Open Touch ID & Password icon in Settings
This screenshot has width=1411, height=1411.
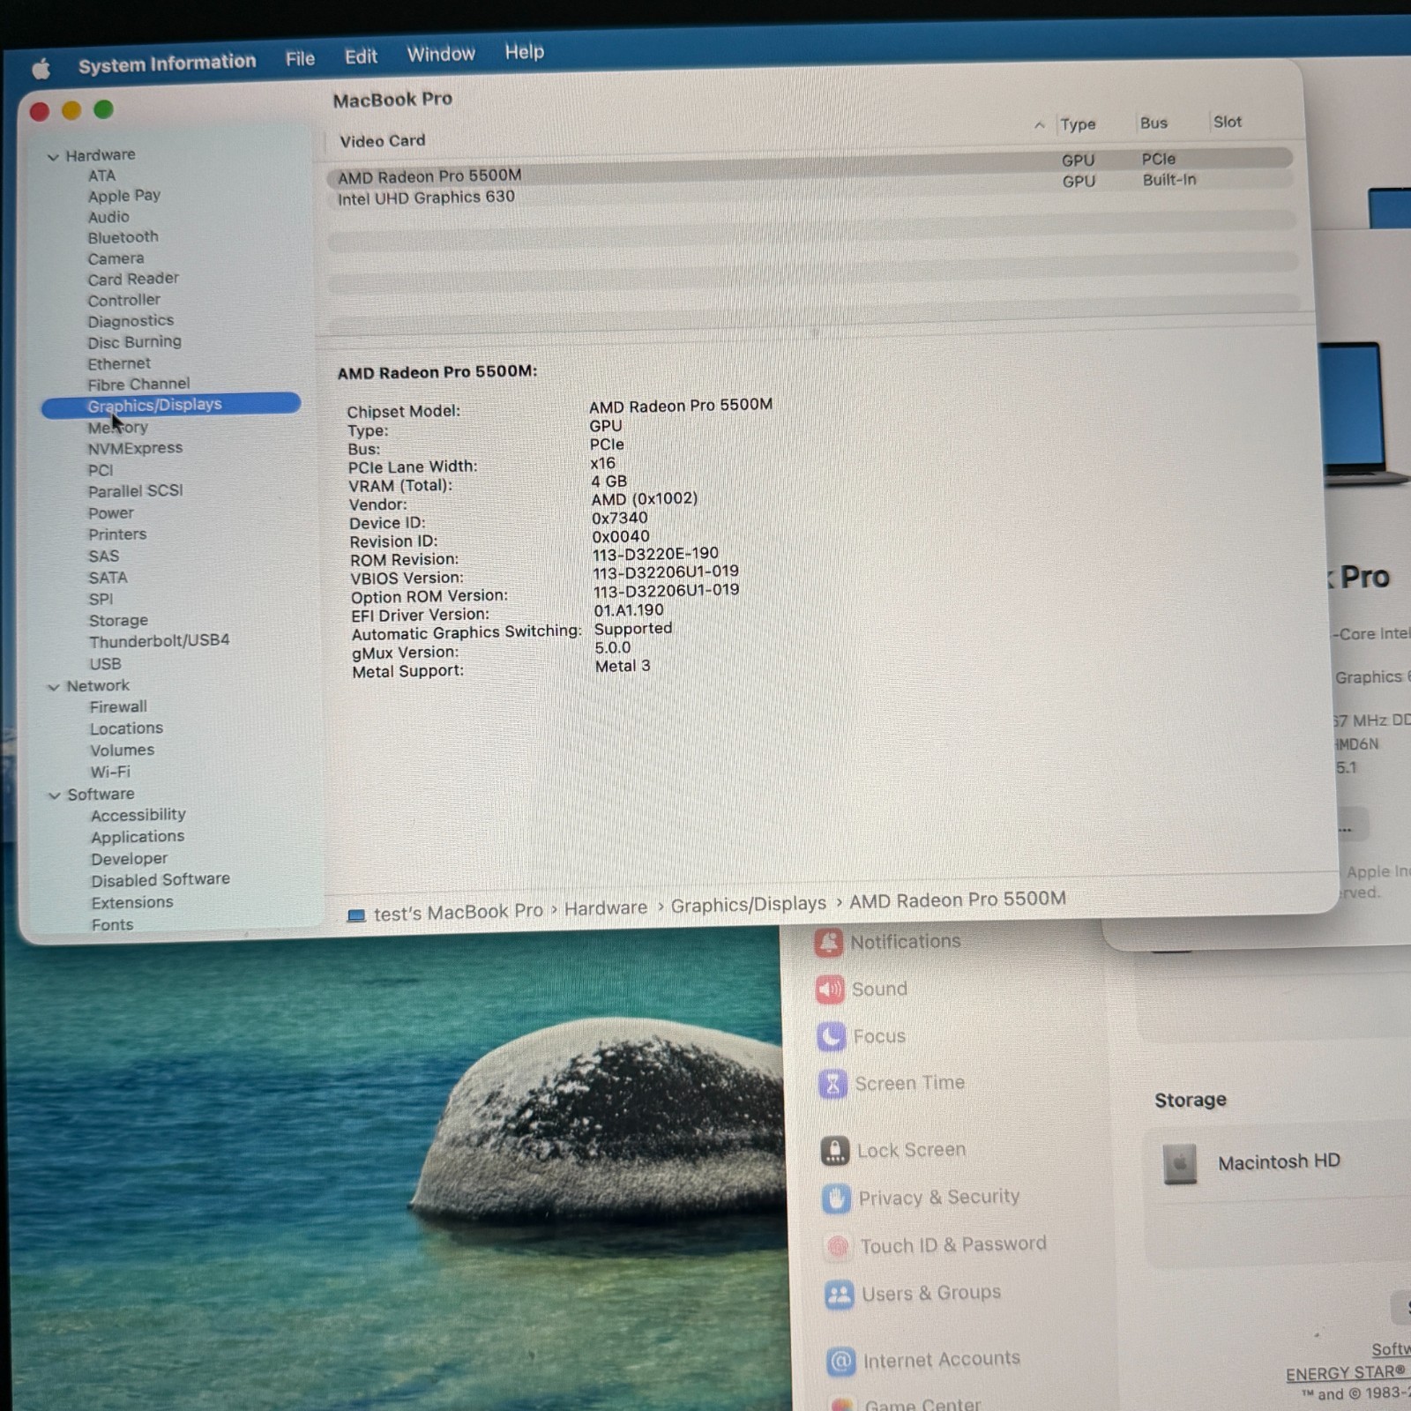pos(838,1246)
